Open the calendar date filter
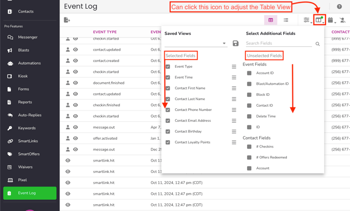 (331, 20)
